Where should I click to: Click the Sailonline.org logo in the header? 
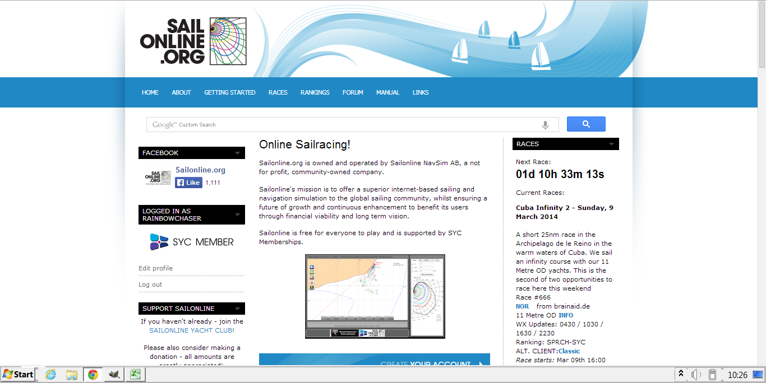pos(193,41)
